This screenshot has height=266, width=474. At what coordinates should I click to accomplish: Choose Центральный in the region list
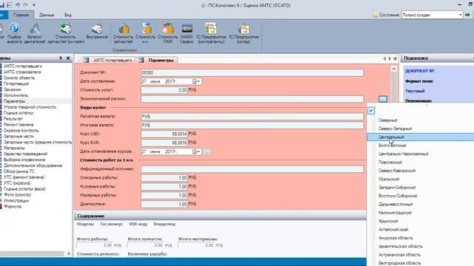click(420, 137)
